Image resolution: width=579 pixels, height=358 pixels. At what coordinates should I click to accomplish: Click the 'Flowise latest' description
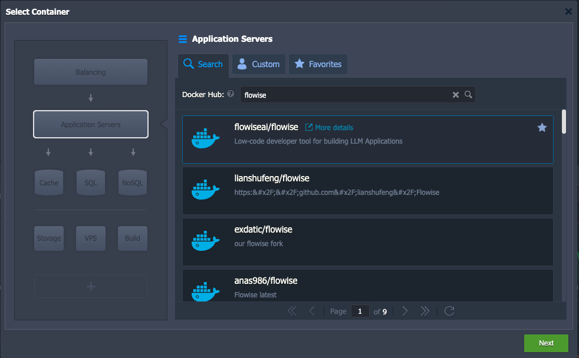[255, 295]
